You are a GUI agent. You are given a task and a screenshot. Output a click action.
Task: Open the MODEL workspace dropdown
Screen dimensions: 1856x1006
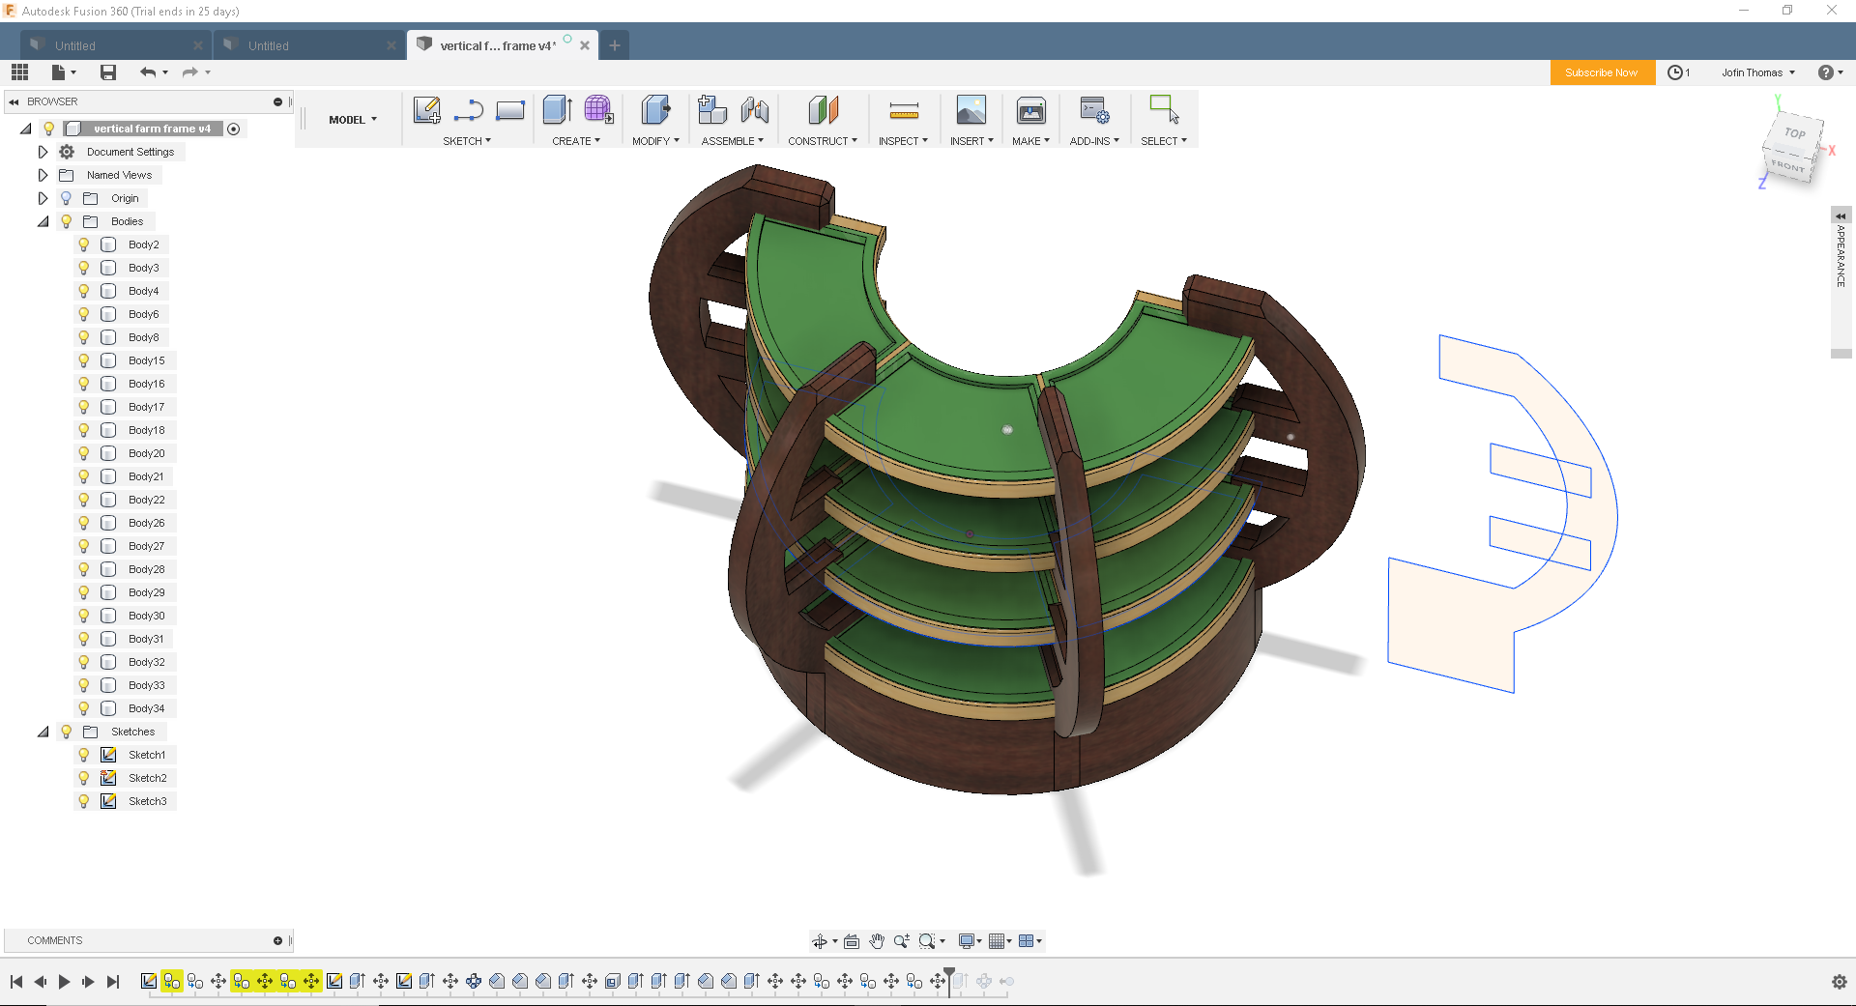(353, 120)
